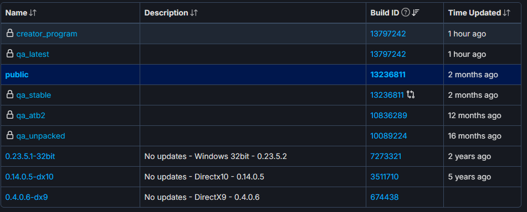Open build ID 674438
Viewport: 527px width, 212px height.
coord(385,197)
